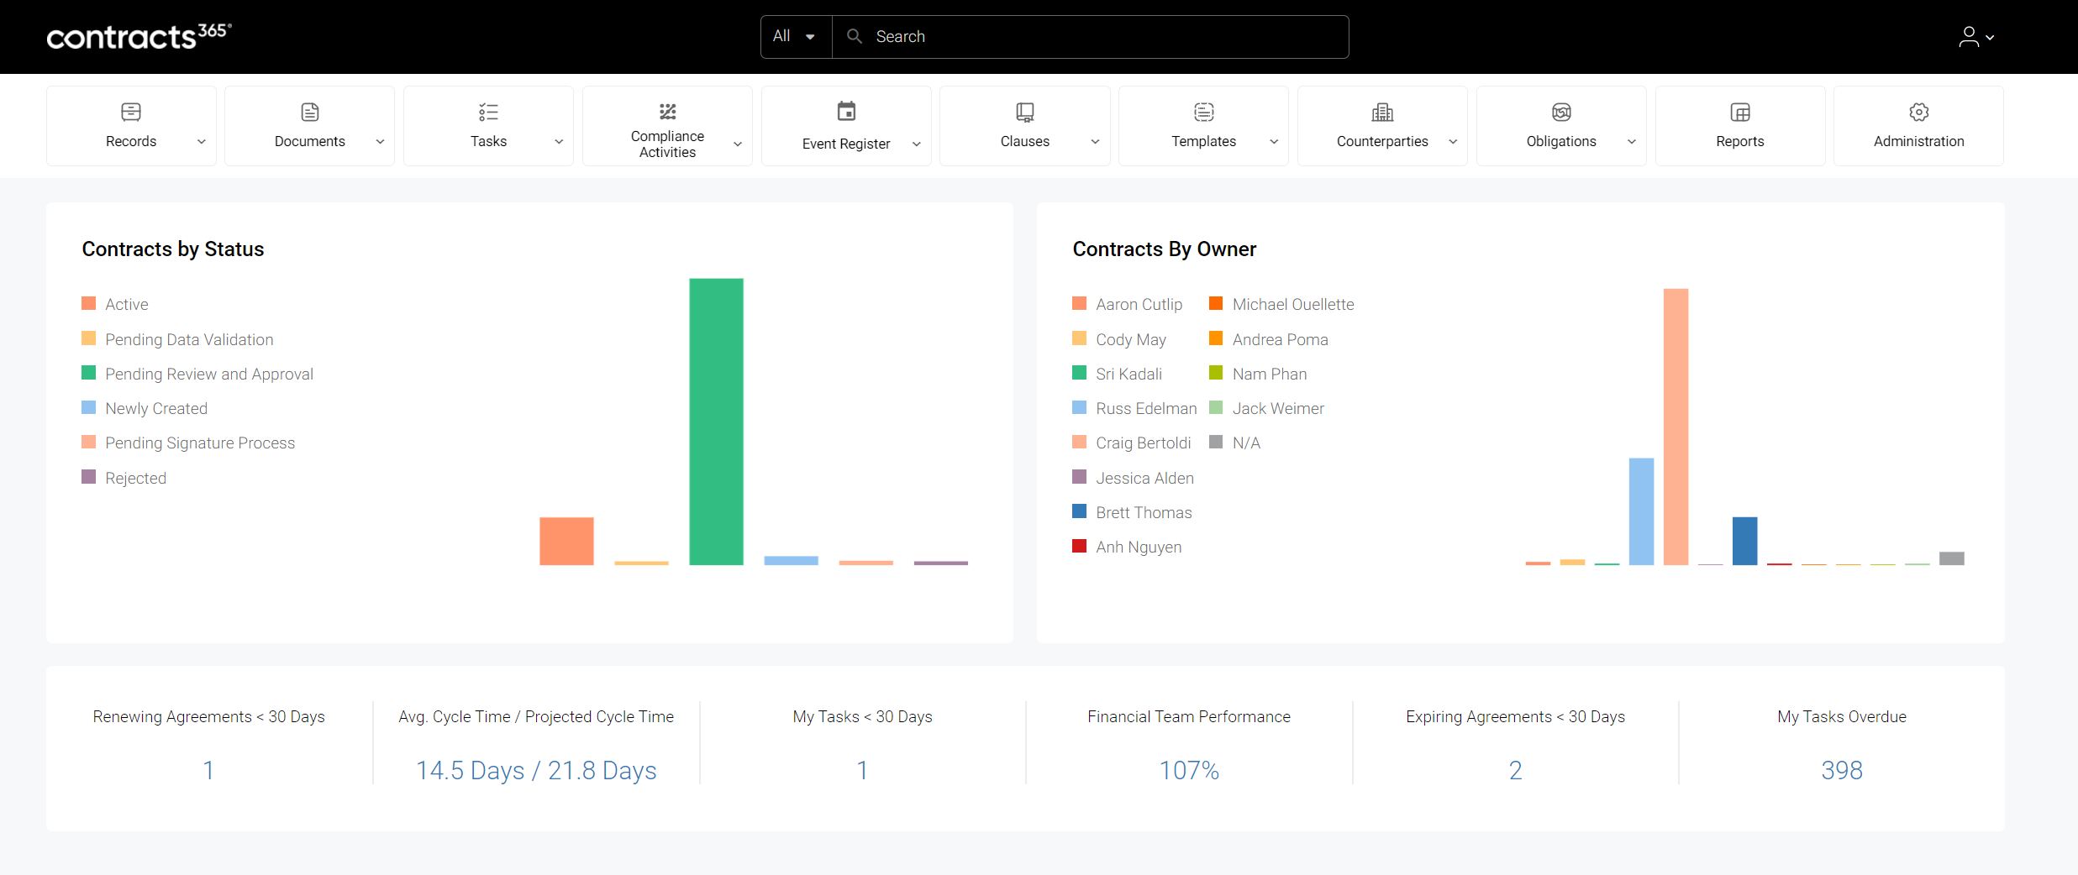Select the Documents icon in the navigation
This screenshot has width=2078, height=875.
point(309,112)
